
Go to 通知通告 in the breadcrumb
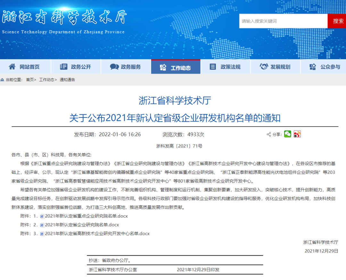coord(67,80)
